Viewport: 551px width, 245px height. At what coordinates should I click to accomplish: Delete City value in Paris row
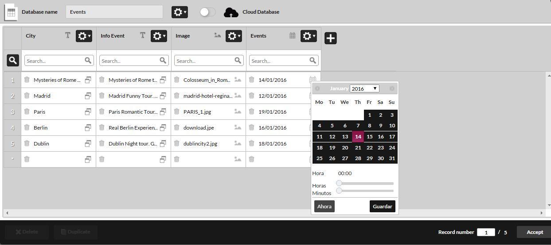27,111
